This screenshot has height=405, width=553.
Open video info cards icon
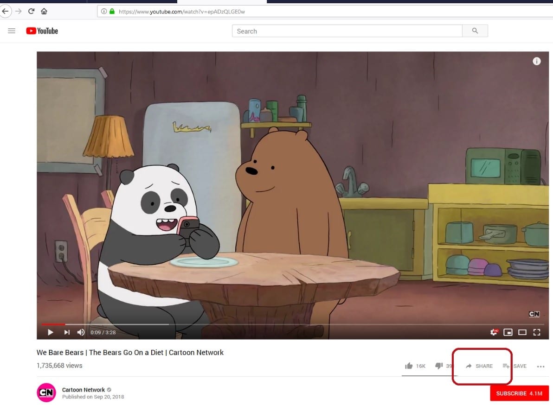536,61
